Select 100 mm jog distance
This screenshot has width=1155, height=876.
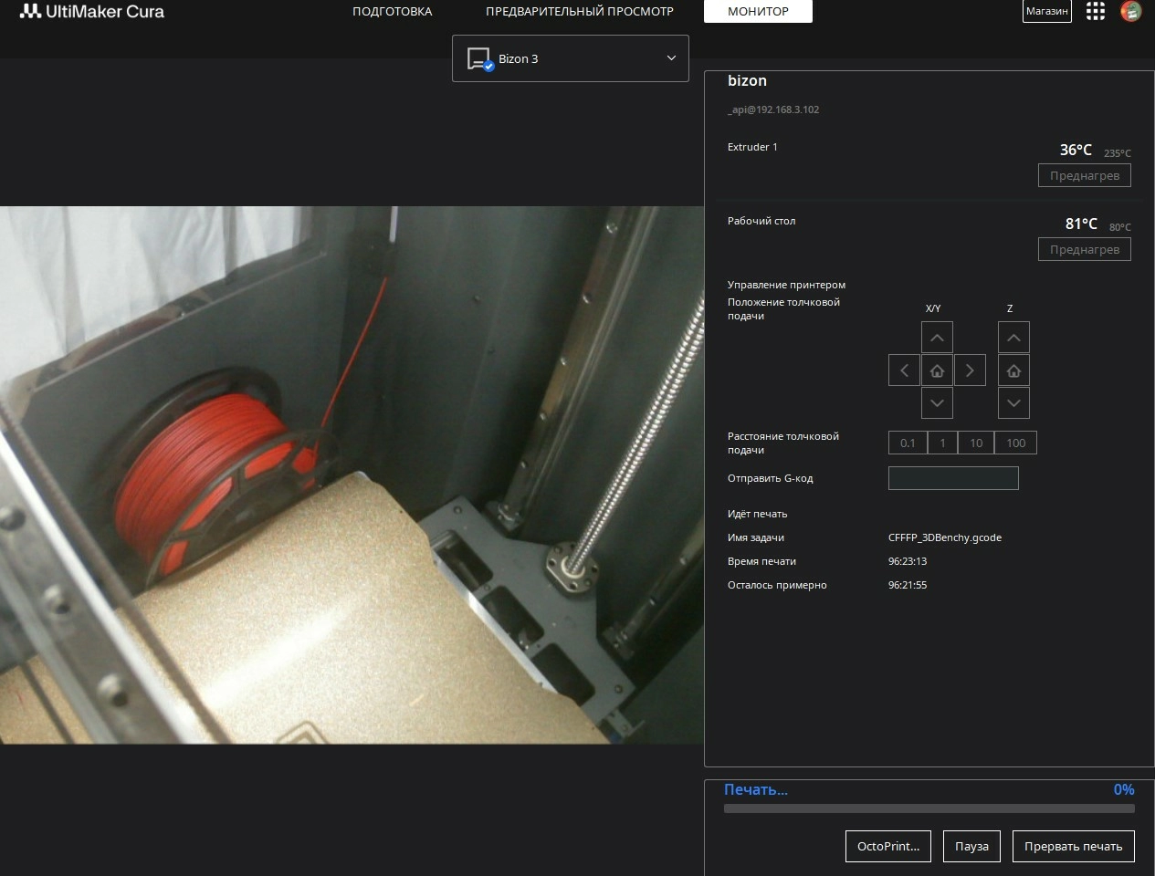coord(1015,443)
